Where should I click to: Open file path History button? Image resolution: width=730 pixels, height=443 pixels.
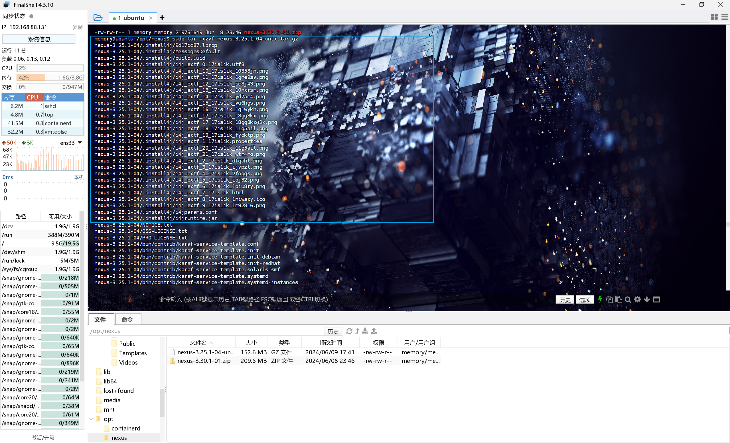[x=333, y=331]
